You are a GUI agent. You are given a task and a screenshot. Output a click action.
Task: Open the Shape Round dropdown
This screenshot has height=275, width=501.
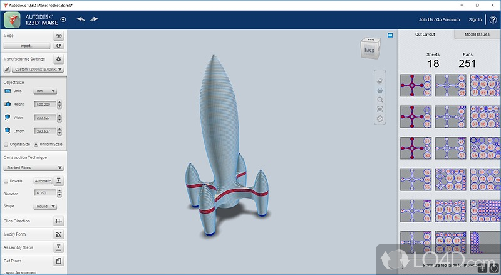(45, 207)
